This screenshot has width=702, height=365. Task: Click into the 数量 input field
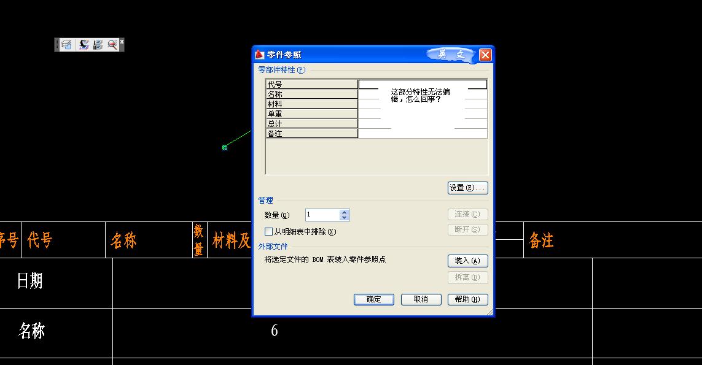323,215
